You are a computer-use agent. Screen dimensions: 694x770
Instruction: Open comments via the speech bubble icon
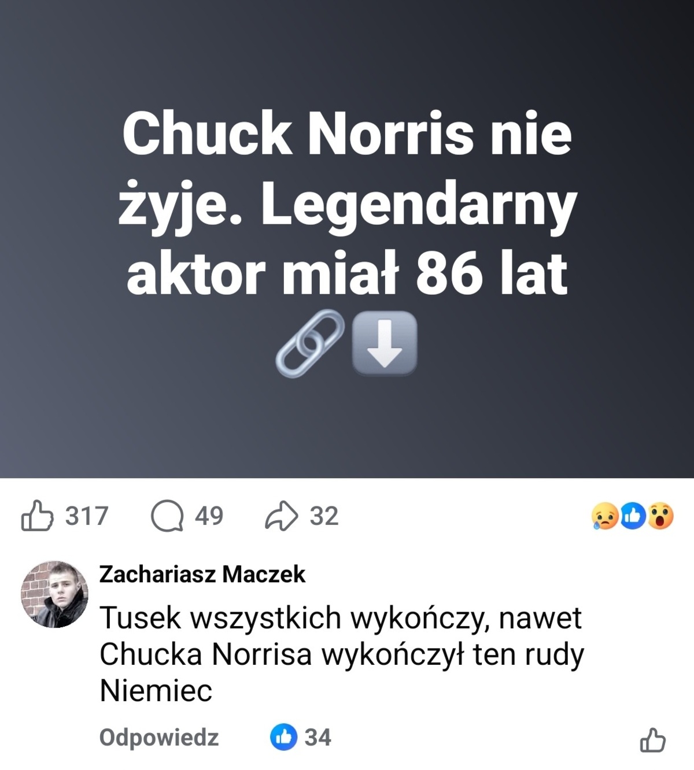[x=168, y=516]
